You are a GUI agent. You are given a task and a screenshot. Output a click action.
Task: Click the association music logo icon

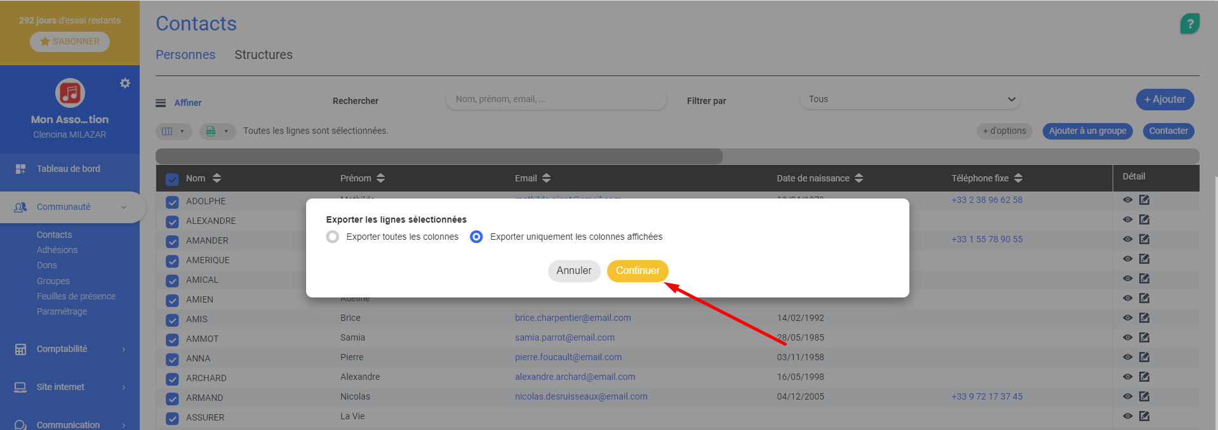pos(70,93)
